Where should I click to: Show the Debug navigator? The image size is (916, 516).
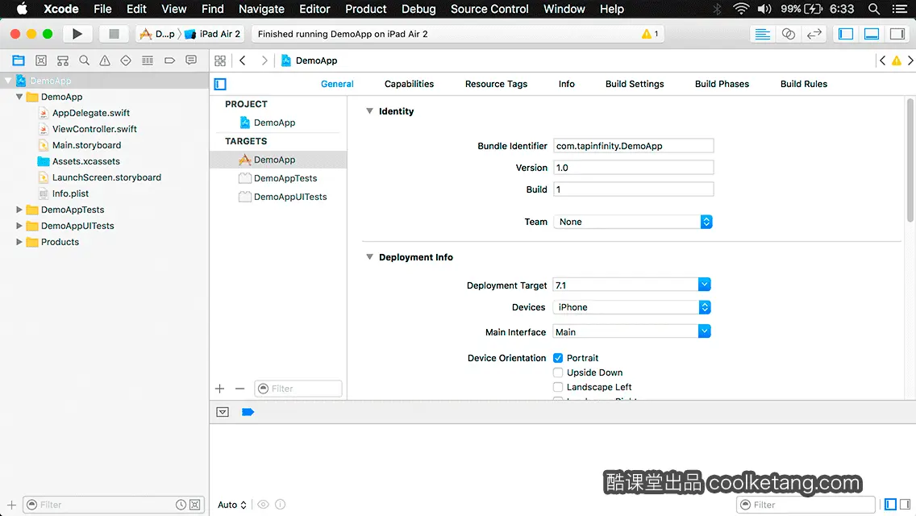(x=148, y=60)
